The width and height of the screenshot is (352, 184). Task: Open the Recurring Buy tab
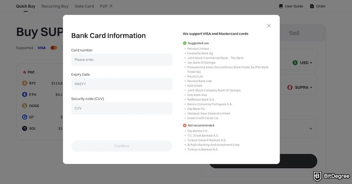(55, 6)
